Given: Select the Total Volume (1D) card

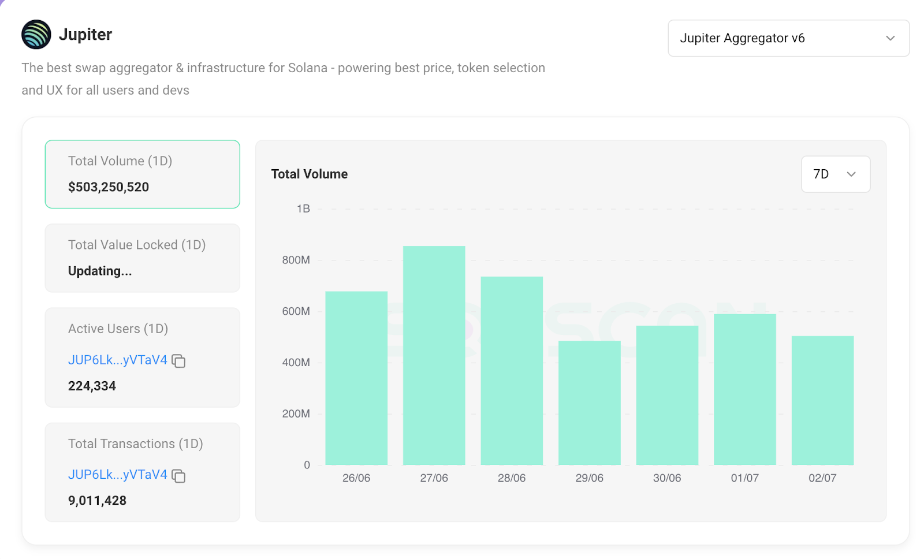Looking at the screenshot, I should pos(143,174).
